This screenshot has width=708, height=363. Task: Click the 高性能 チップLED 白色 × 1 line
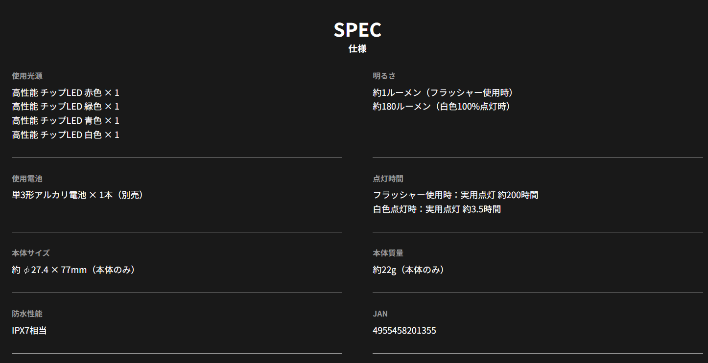(66, 135)
